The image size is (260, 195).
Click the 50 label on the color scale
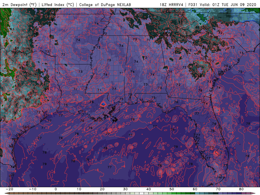(172, 189)
